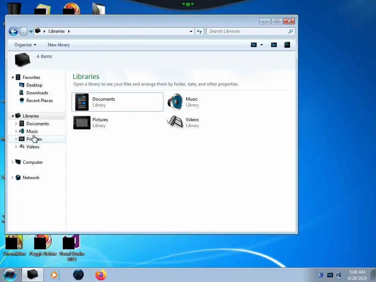Expand Documents in the navigation tree
This screenshot has height=282, width=376.
click(16, 123)
